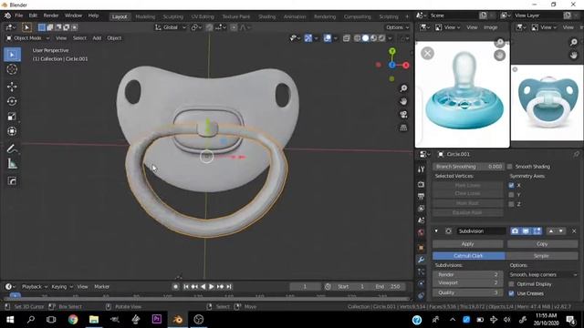
Task: Open the File menu
Action: tap(18, 15)
